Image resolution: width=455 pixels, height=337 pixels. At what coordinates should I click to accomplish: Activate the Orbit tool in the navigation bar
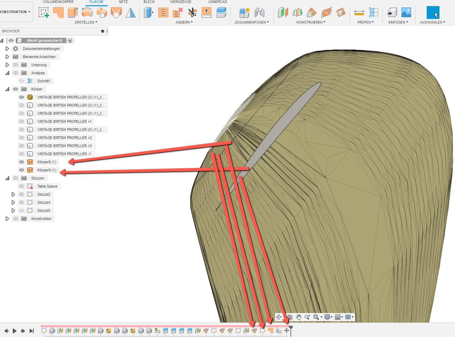tap(279, 317)
